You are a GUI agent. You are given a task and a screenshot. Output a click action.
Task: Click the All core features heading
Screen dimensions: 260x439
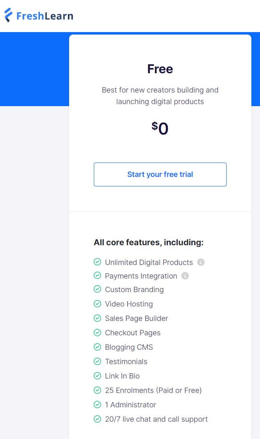click(x=149, y=242)
